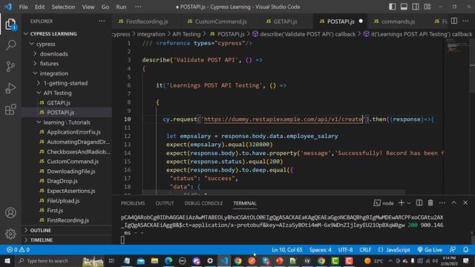Click Go Live in the status bar
The width and height of the screenshot is (475, 267).
pyautogui.click(x=430, y=250)
